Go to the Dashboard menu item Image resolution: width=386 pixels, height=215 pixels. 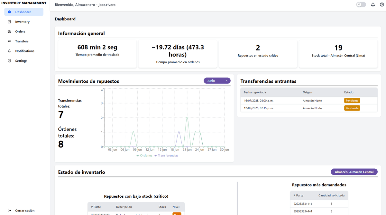[24, 12]
